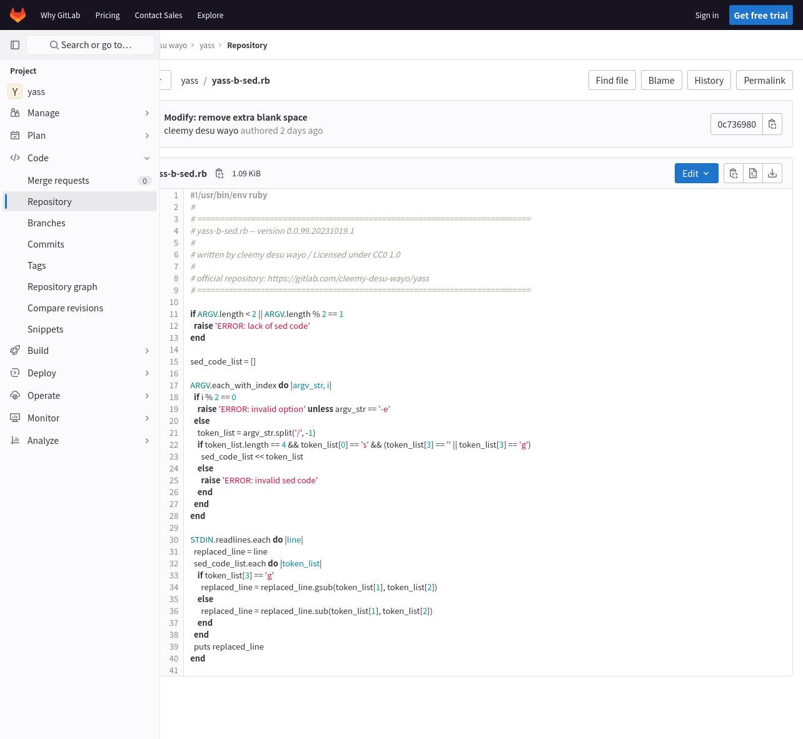Click Merge requests count badge 0
803x739 pixels.
point(144,181)
